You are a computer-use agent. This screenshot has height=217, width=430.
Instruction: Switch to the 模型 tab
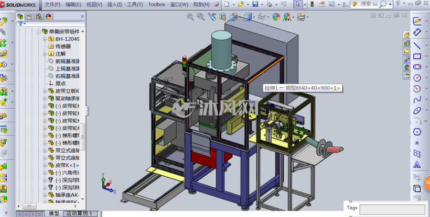(53, 213)
